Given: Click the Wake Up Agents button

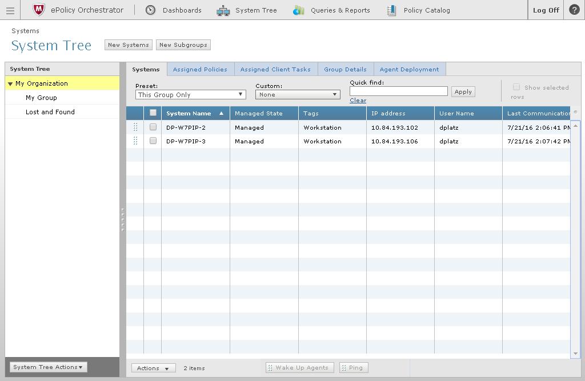Looking at the screenshot, I should tap(299, 367).
